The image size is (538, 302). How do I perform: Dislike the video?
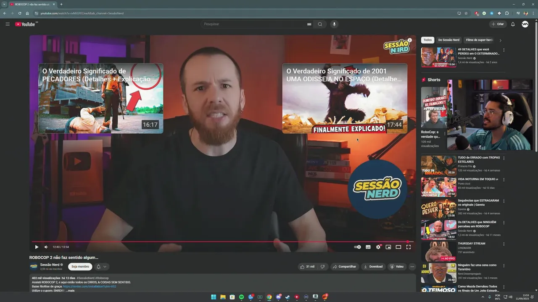click(322, 266)
